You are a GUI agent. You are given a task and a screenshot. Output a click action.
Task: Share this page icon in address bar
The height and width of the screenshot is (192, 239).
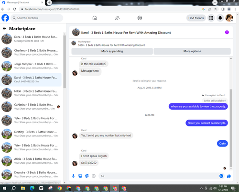209,9
